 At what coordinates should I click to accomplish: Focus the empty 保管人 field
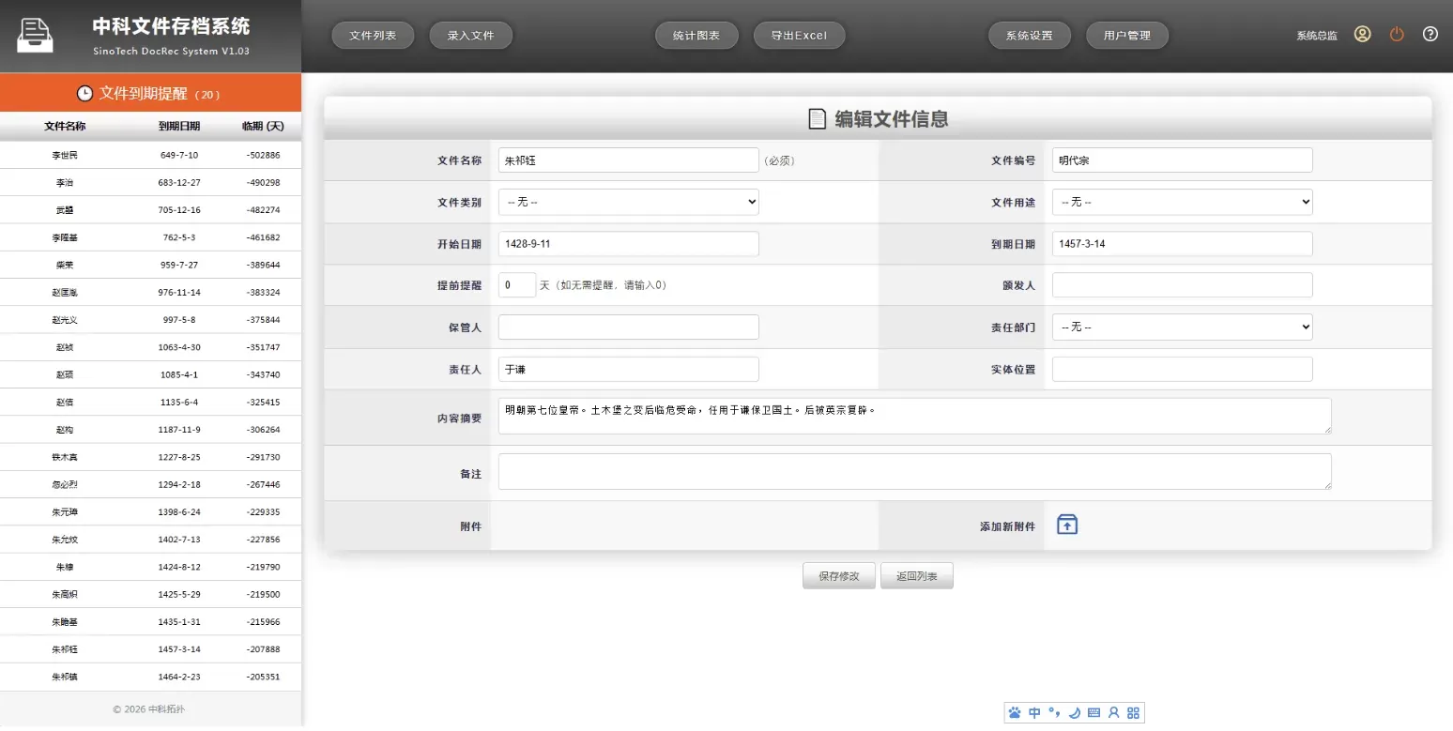(x=628, y=327)
